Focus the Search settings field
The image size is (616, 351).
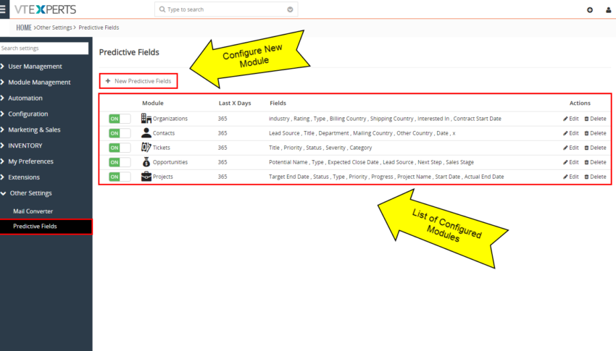click(44, 48)
